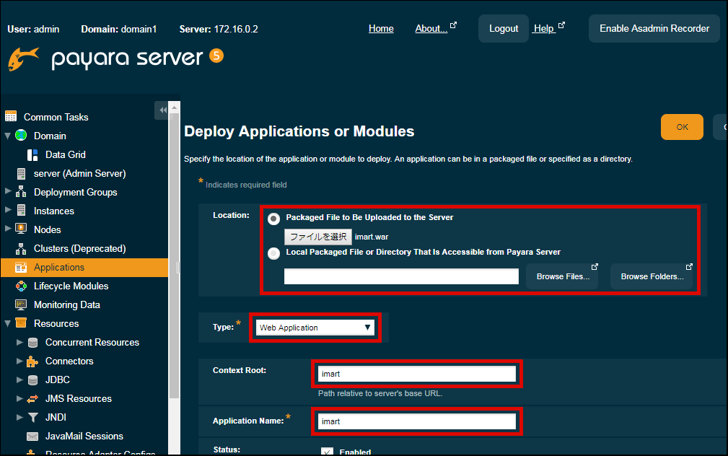The width and height of the screenshot is (728, 456).
Task: Click the JavaMail Sessions envelope icon
Action: click(x=32, y=436)
